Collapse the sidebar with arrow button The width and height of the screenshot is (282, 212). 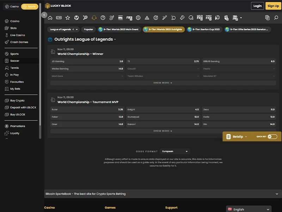44,15
